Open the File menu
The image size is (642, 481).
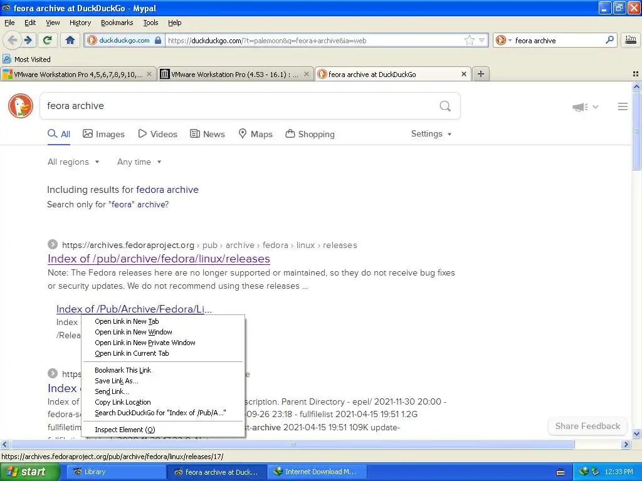(9, 23)
